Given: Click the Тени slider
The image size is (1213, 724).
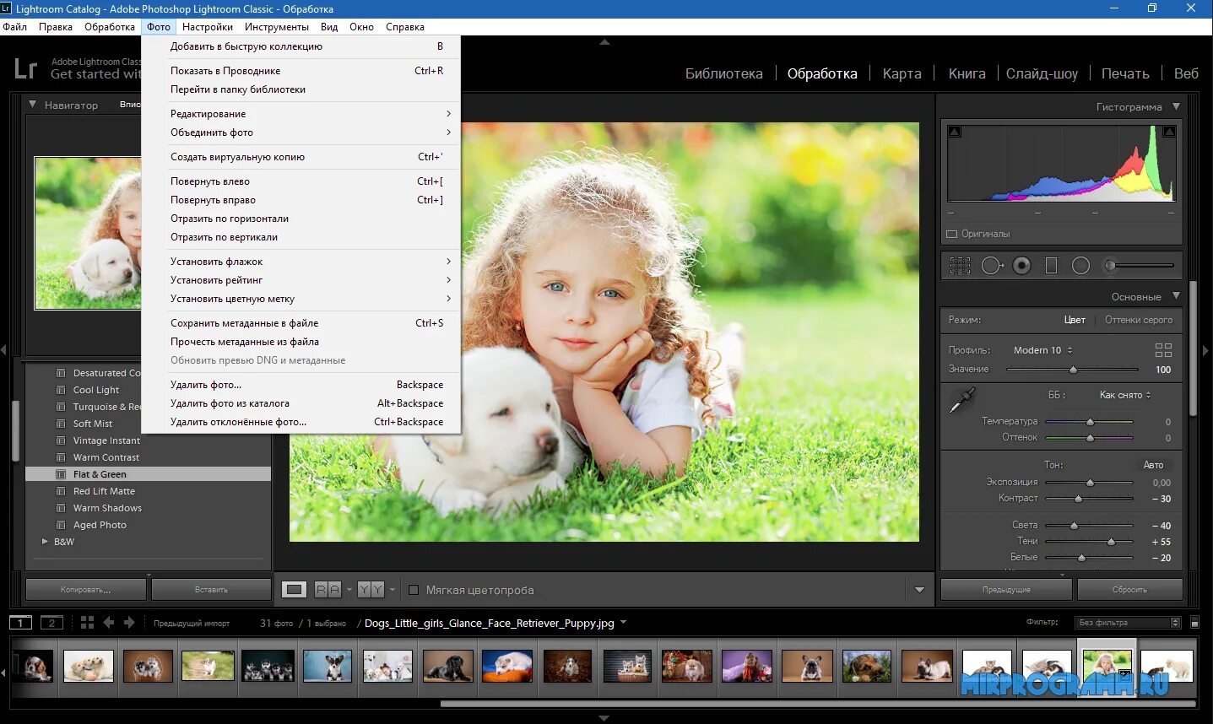Looking at the screenshot, I should coord(1089,542).
